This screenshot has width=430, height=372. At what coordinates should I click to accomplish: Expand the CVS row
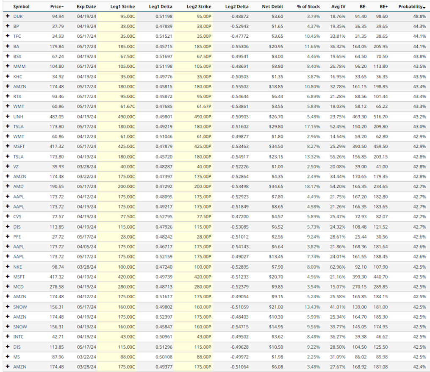[x=8, y=217]
